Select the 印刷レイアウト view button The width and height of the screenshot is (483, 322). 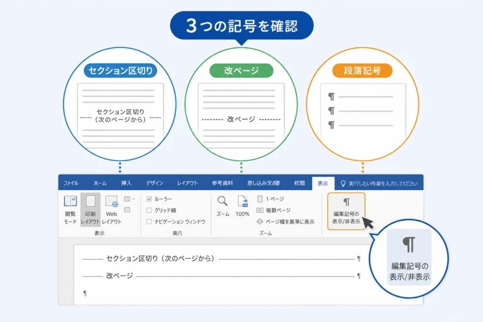click(x=90, y=210)
